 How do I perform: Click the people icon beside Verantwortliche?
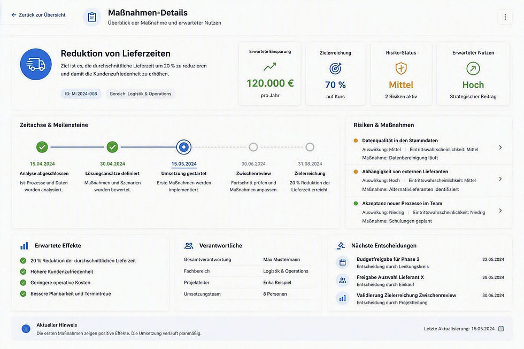pyautogui.click(x=189, y=246)
